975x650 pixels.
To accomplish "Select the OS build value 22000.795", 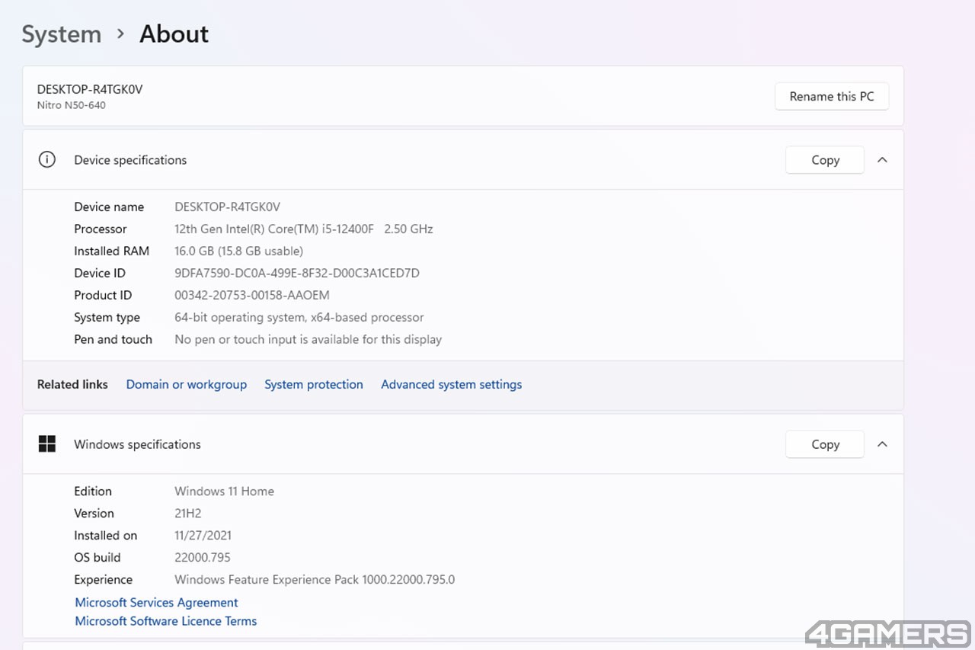I will pos(203,558).
